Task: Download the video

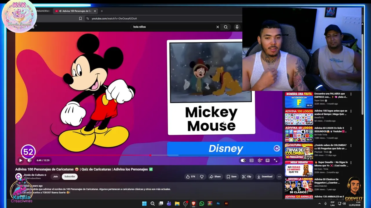Action: tap(265, 177)
